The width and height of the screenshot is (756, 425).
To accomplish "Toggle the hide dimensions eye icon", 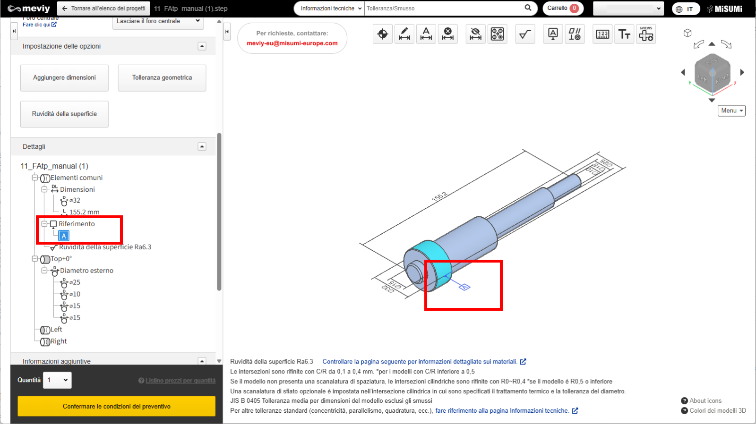I will tap(476, 34).
